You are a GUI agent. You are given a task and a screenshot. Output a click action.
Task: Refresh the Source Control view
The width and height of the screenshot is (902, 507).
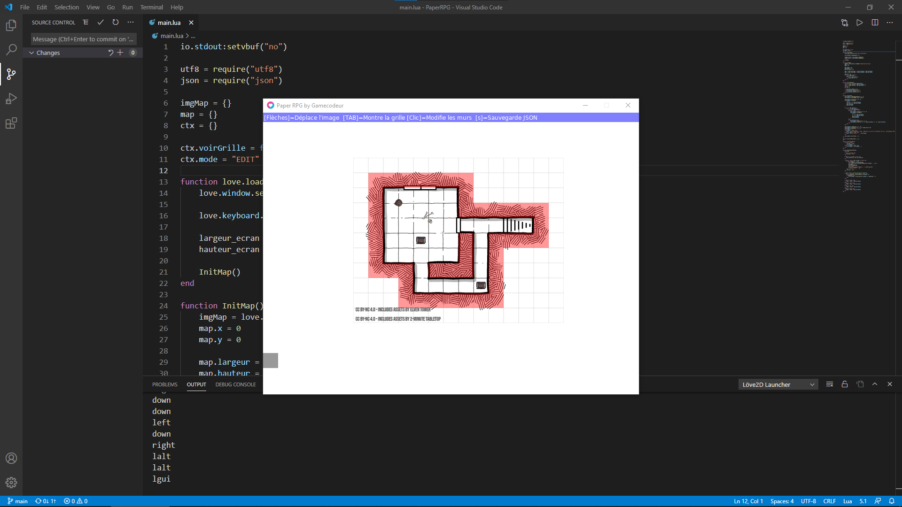tap(115, 22)
